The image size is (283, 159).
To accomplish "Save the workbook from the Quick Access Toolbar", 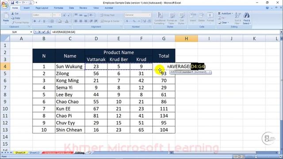I will pyautogui.click(x=12, y=3).
